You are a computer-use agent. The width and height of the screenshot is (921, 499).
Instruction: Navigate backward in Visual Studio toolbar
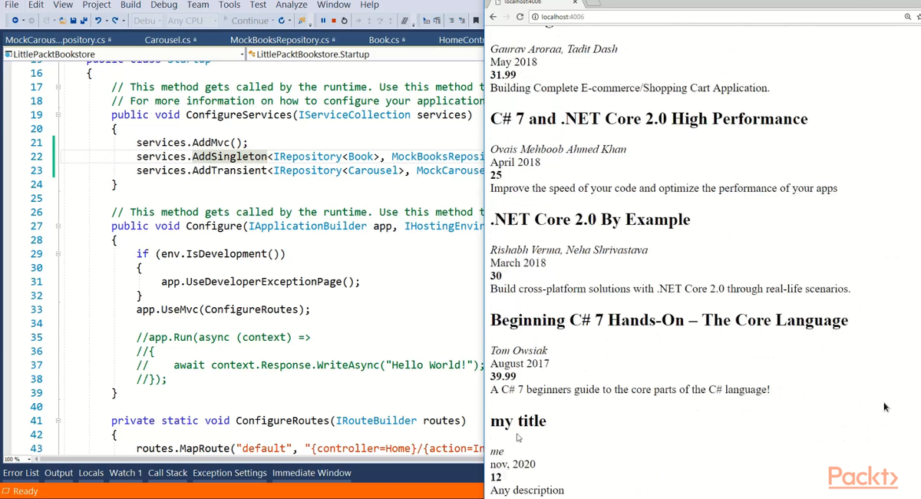[x=15, y=21]
